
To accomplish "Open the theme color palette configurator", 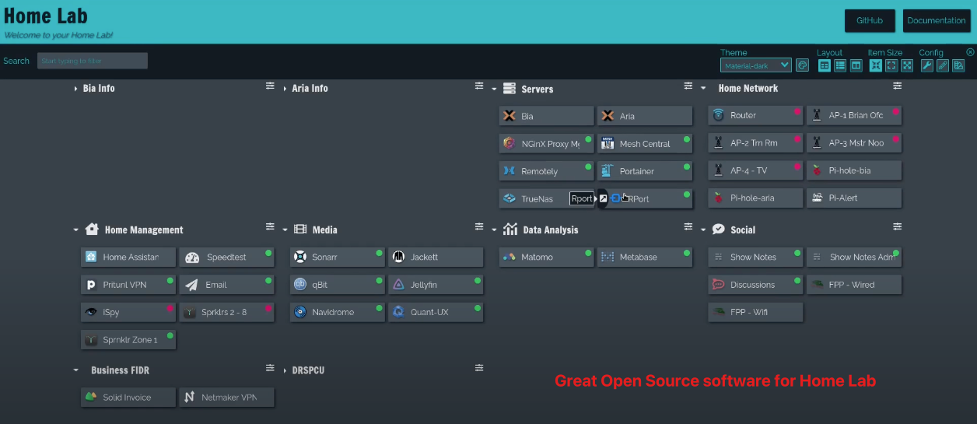I will 802,65.
